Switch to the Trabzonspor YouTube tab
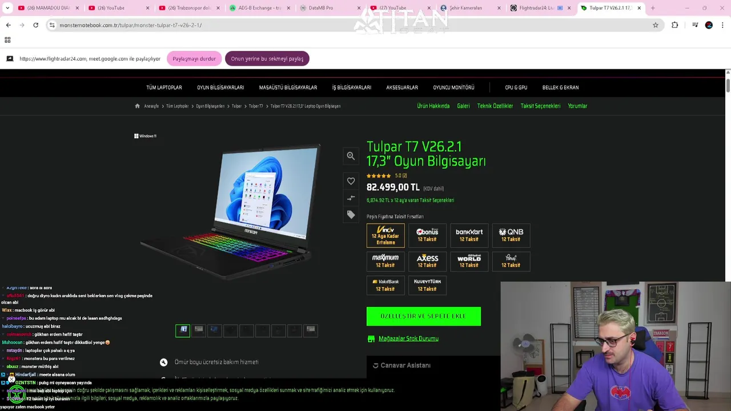 [190, 8]
